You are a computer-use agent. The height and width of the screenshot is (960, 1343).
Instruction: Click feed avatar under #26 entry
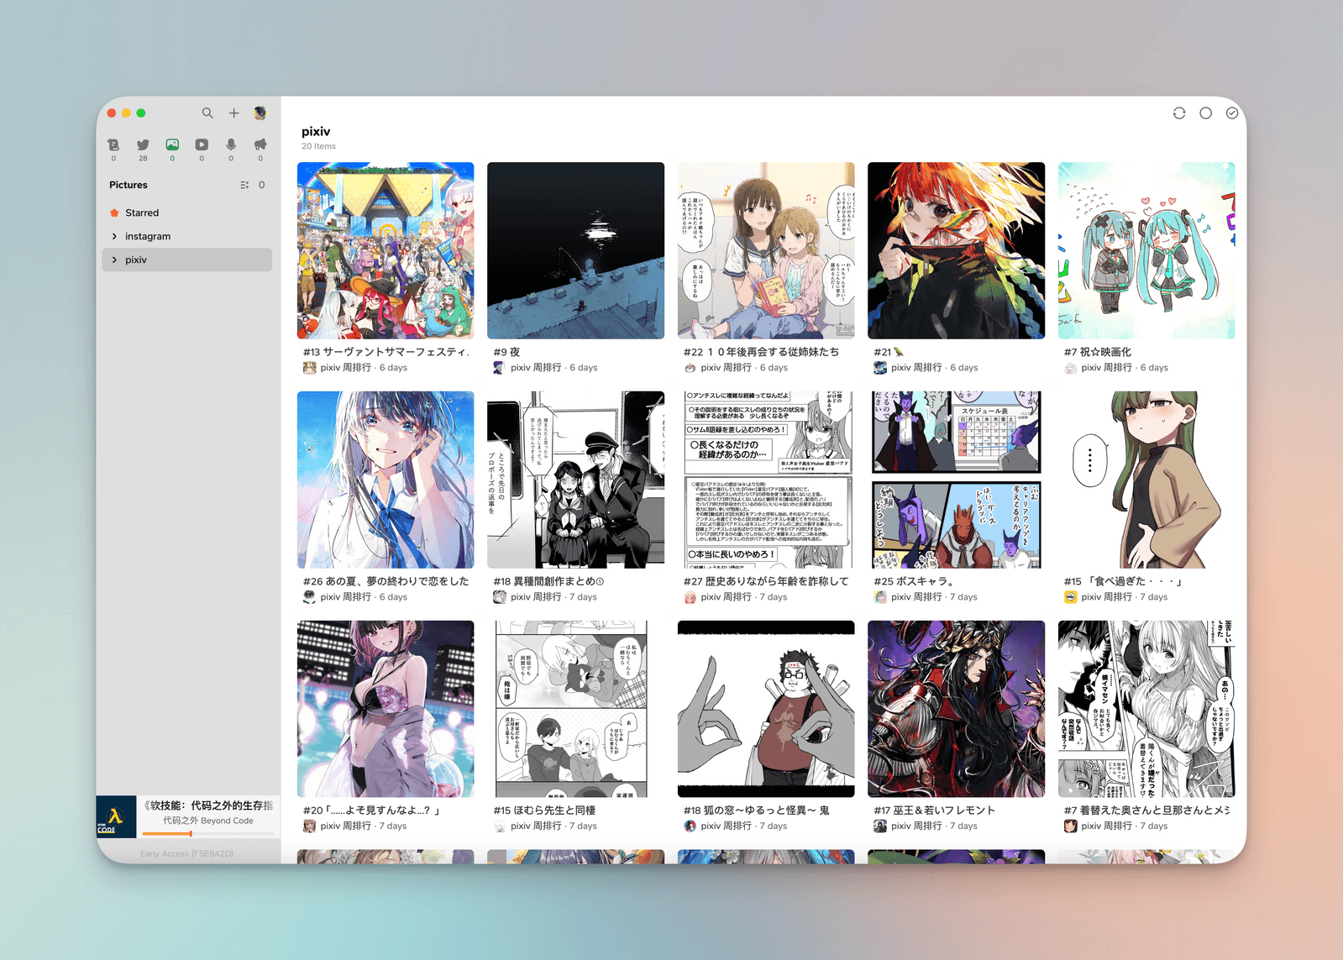tap(309, 597)
